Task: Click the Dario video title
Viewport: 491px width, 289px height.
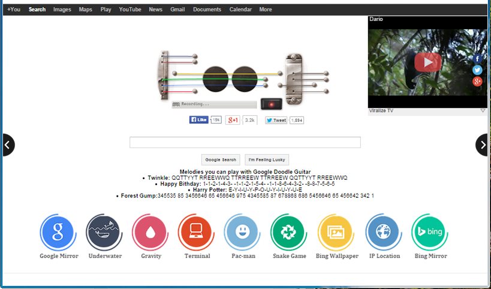Action: point(376,19)
